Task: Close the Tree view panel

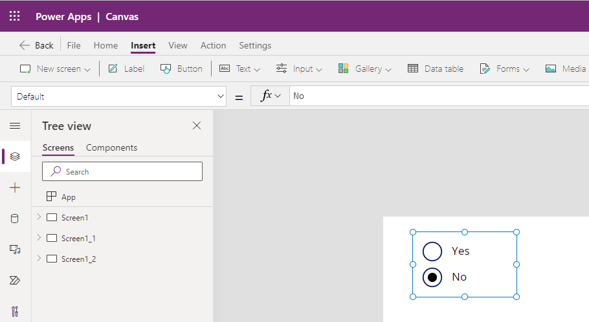Action: point(197,125)
